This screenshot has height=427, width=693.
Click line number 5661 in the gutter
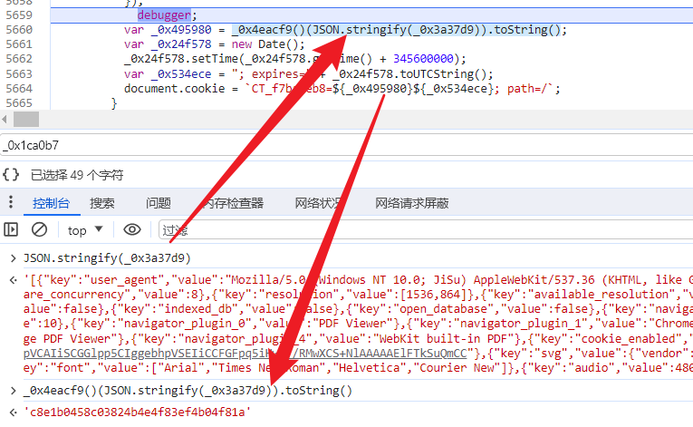click(19, 44)
